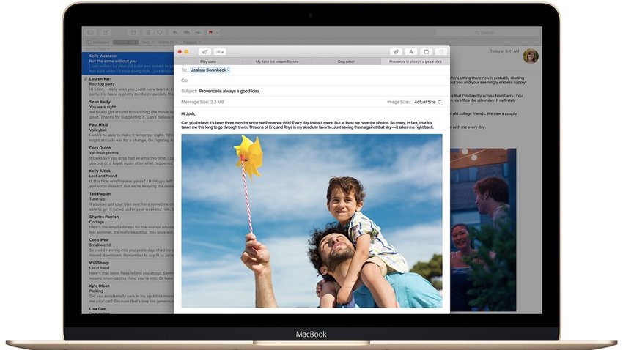Mark message as junk with thumbs-down icon
Viewport: 623px width, 350px height.
click(x=160, y=32)
